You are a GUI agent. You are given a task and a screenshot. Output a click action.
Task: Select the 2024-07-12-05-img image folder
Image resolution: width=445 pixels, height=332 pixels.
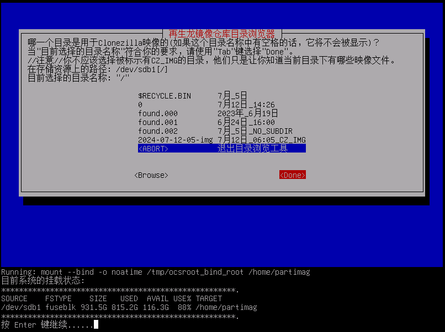click(175, 140)
